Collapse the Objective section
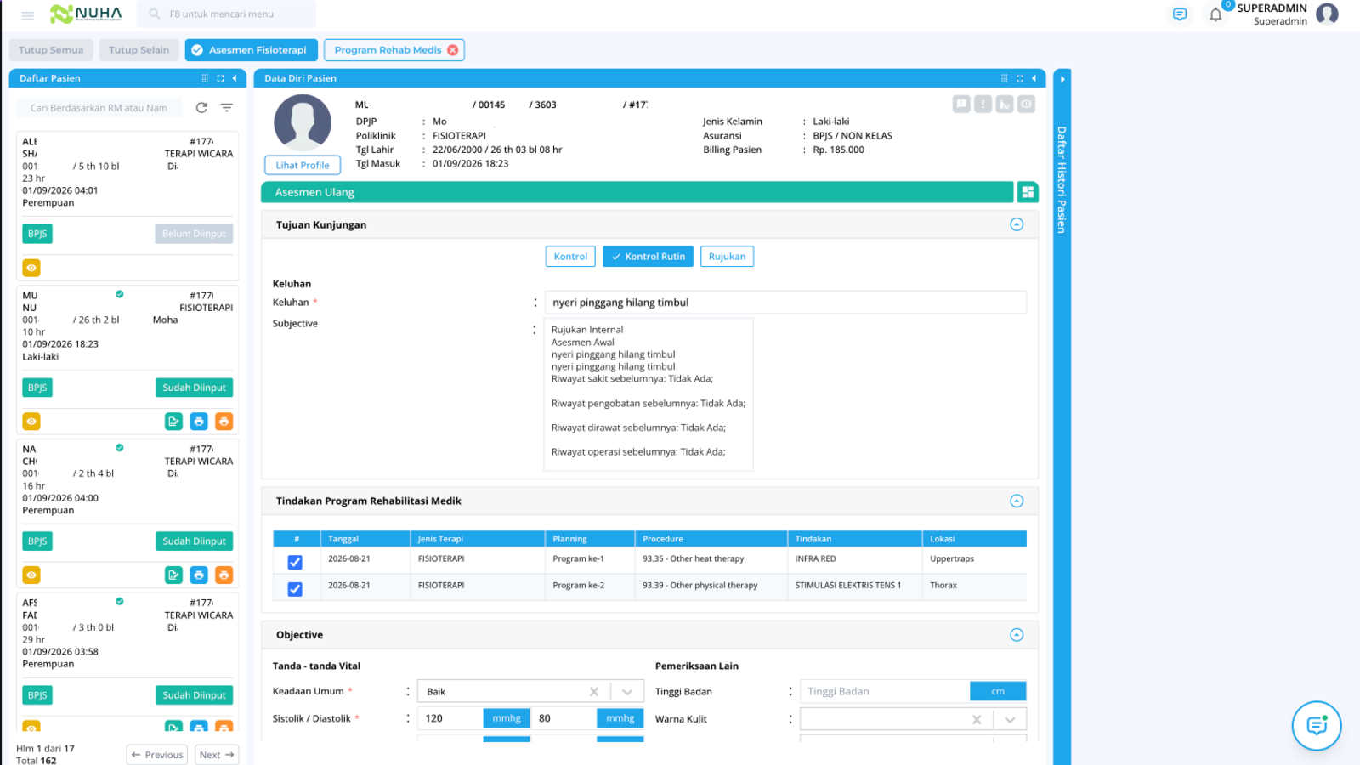The height and width of the screenshot is (765, 1360). (x=1017, y=635)
